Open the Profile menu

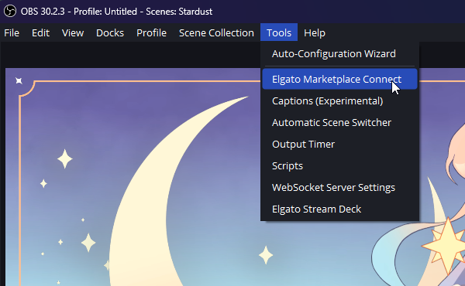pyautogui.click(x=151, y=32)
